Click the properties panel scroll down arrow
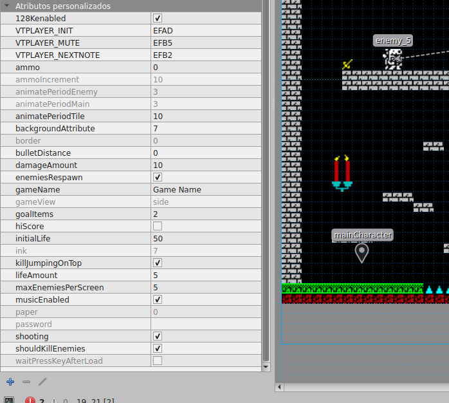449x403 pixels. pyautogui.click(x=266, y=367)
